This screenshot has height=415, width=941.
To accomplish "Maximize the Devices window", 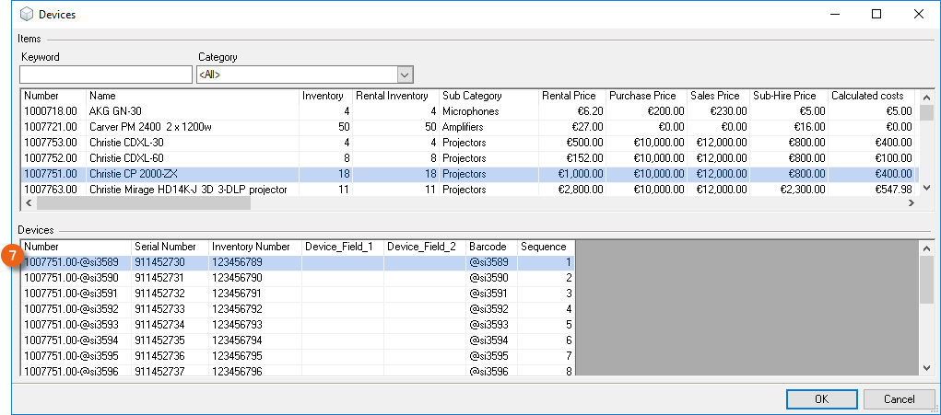I will tap(876, 15).
